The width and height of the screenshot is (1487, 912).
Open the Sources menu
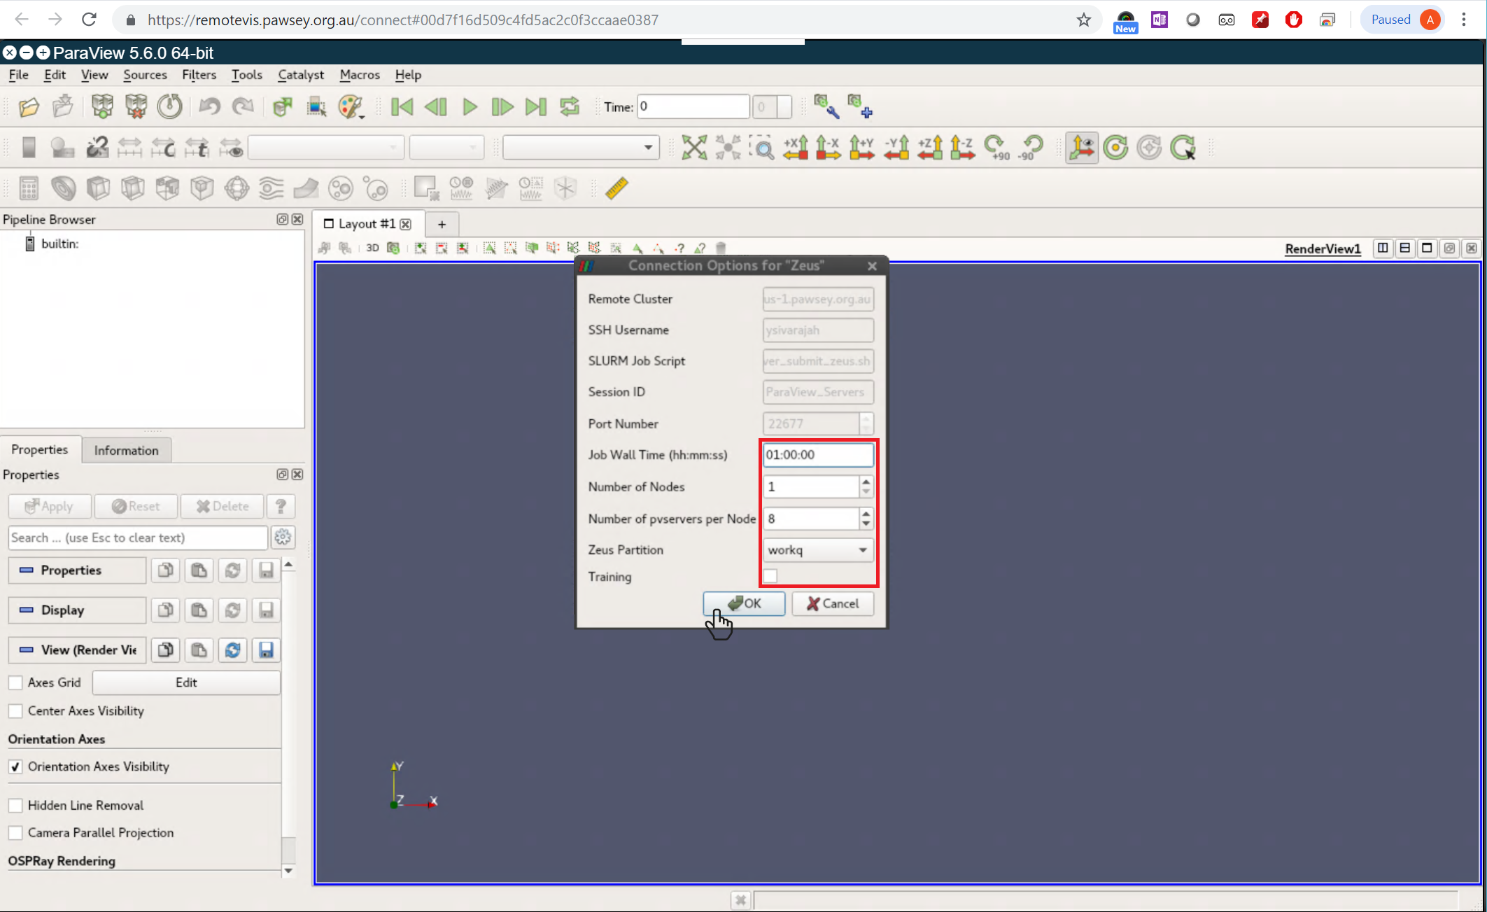tap(145, 74)
